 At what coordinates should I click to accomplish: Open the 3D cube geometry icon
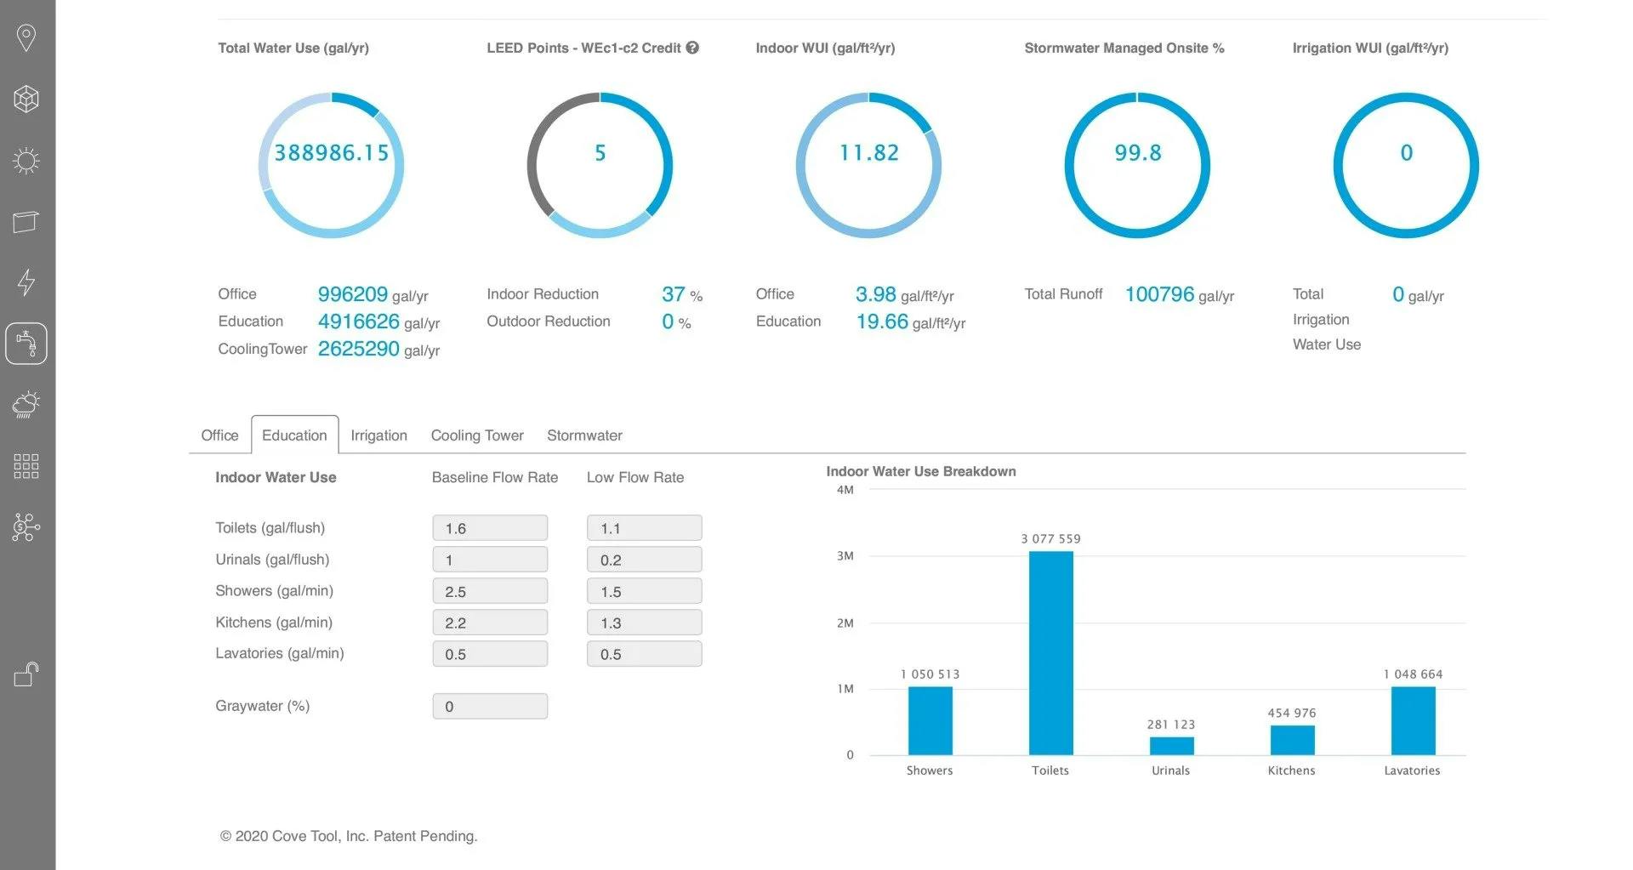[x=26, y=99]
